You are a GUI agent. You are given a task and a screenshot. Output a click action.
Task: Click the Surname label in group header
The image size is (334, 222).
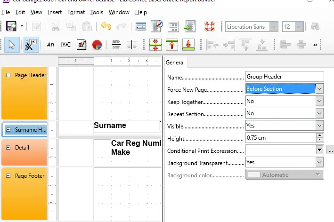[110, 126]
